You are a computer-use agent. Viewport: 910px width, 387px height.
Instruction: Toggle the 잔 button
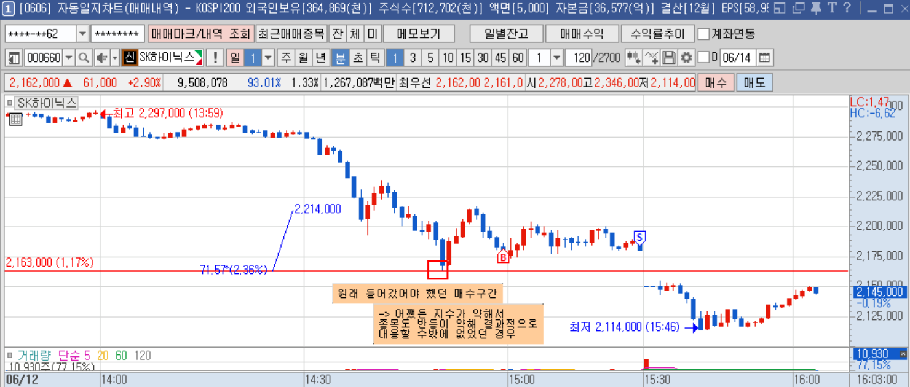(338, 34)
